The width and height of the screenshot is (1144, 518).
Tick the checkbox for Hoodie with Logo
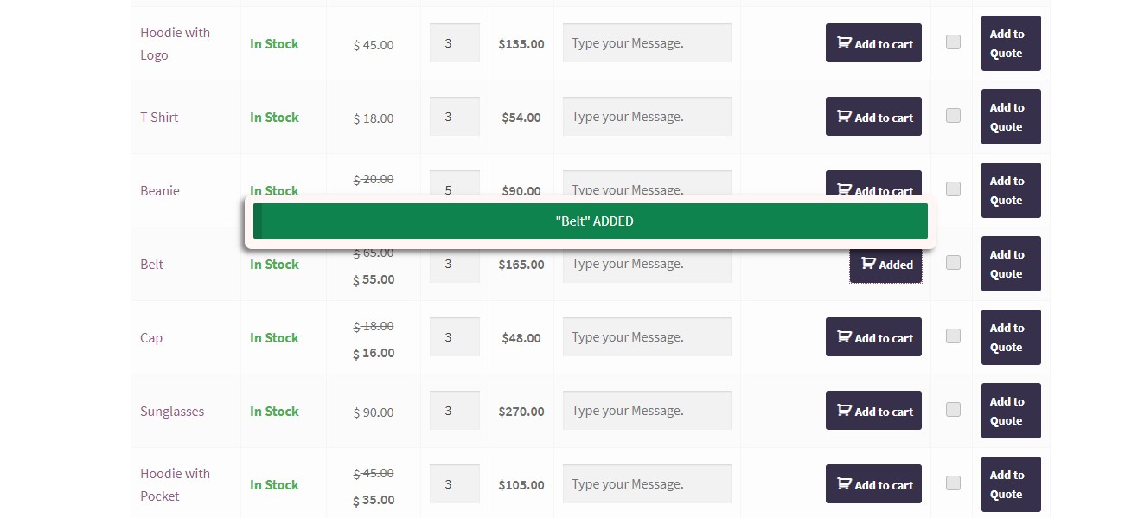point(953,42)
